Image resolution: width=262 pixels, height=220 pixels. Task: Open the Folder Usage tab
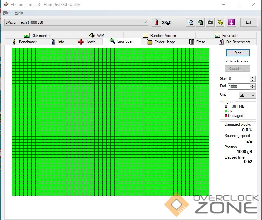161,42
